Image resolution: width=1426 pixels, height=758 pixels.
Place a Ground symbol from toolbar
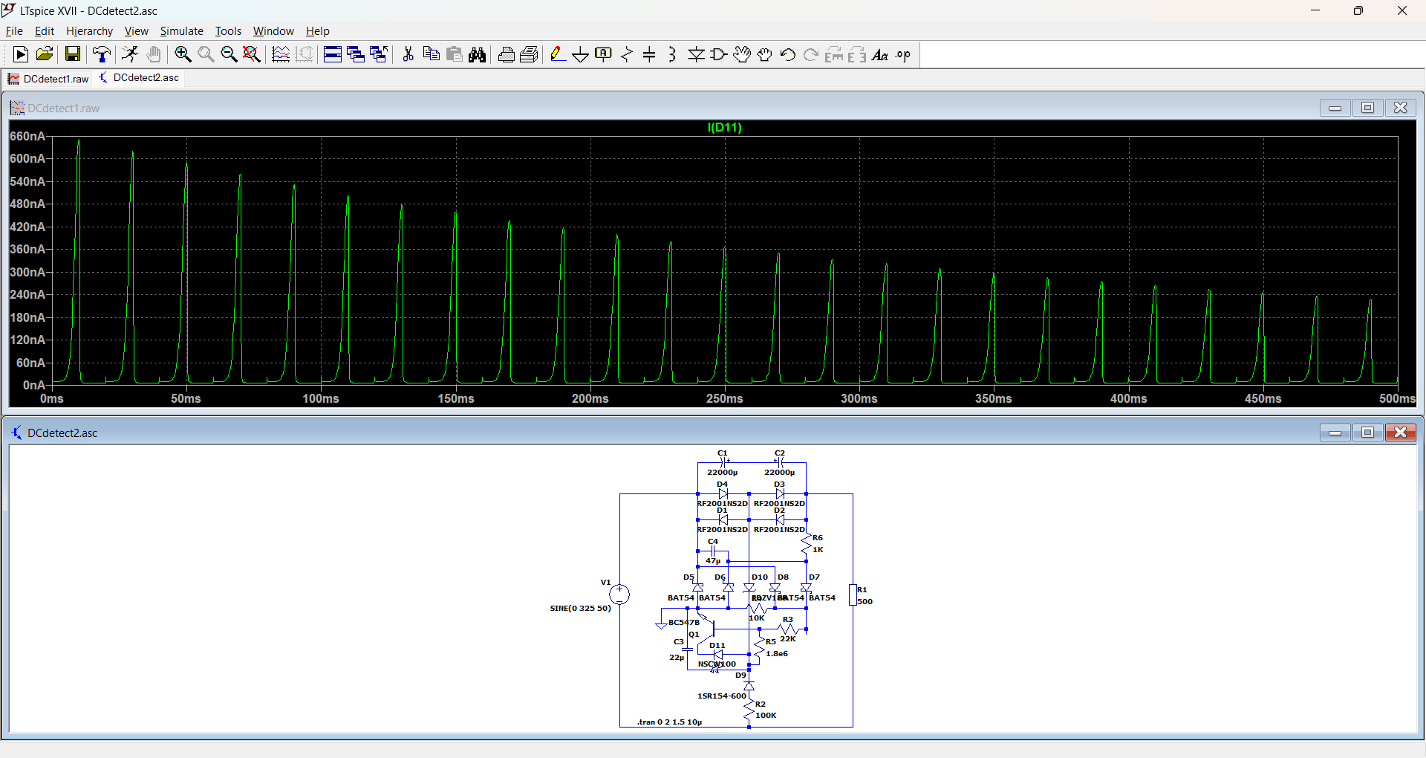(581, 54)
